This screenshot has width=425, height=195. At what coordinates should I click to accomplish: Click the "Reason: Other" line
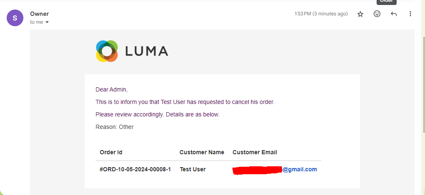pos(115,127)
